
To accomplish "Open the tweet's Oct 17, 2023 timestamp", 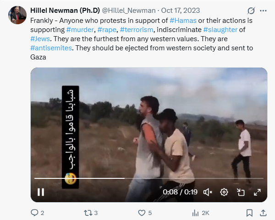I will [x=181, y=11].
